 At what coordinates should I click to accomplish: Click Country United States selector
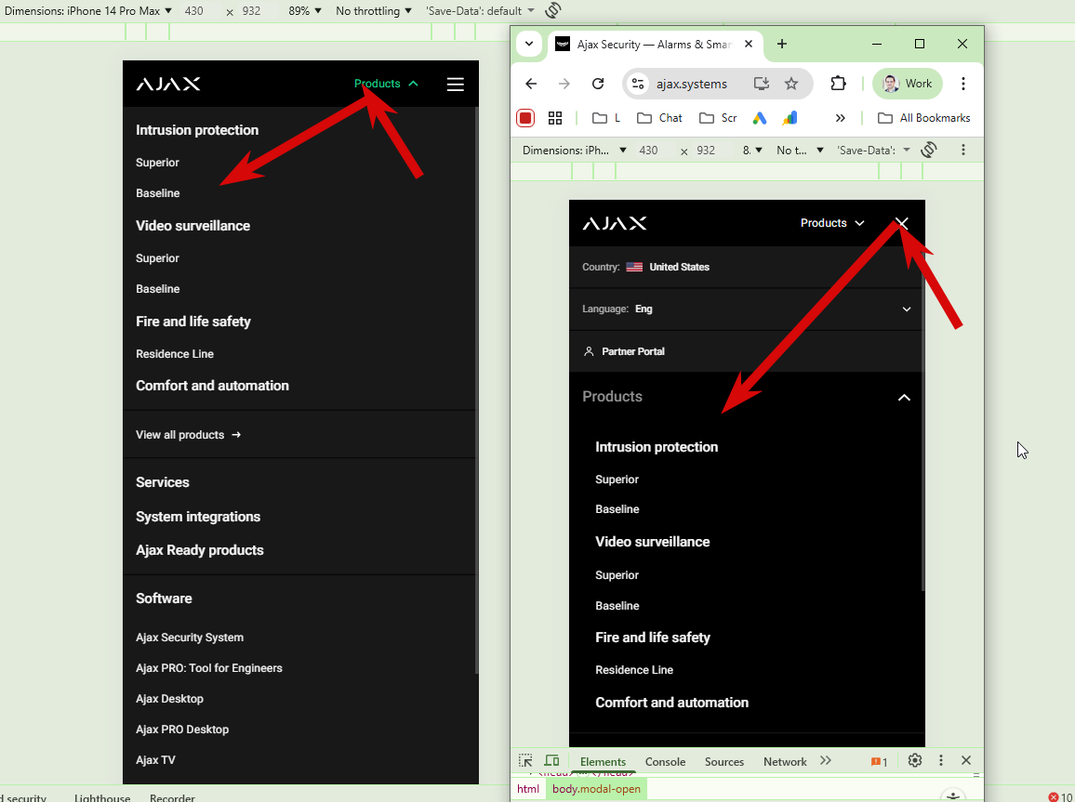[x=747, y=267]
